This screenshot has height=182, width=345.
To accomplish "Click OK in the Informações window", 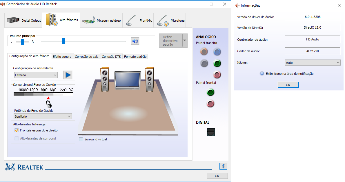I will pyautogui.click(x=288, y=85).
